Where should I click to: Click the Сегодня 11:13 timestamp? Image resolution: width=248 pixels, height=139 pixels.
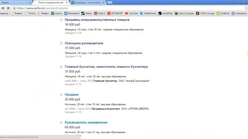73,112
